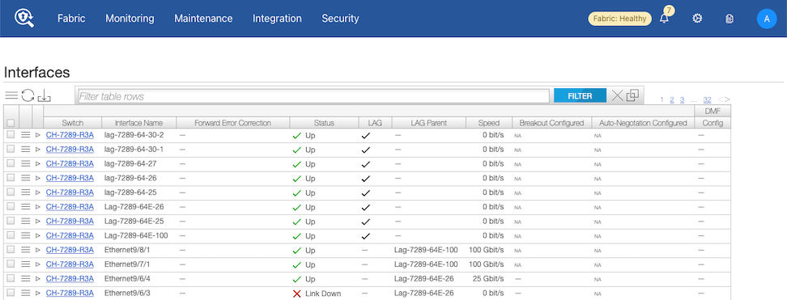Screen dimensions: 787x300
Task: Click the export table download icon
Action: 45,95
